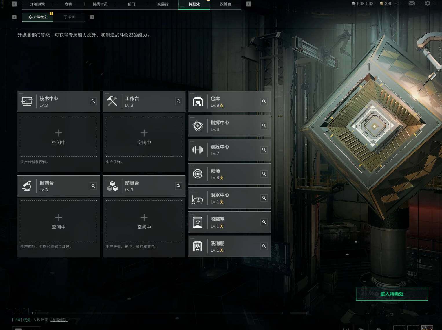Switch to the 改枪台 tab
Image resolution: width=442 pixels, height=330 pixels.
[x=225, y=4]
